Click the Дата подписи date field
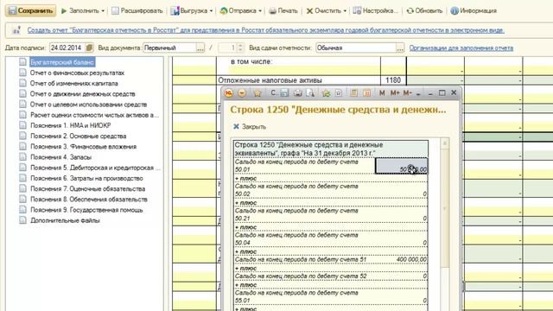The width and height of the screenshot is (553, 311). (x=67, y=48)
